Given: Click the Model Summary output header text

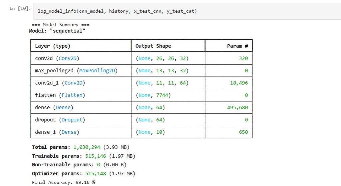Looking at the screenshot, I should (61, 25).
